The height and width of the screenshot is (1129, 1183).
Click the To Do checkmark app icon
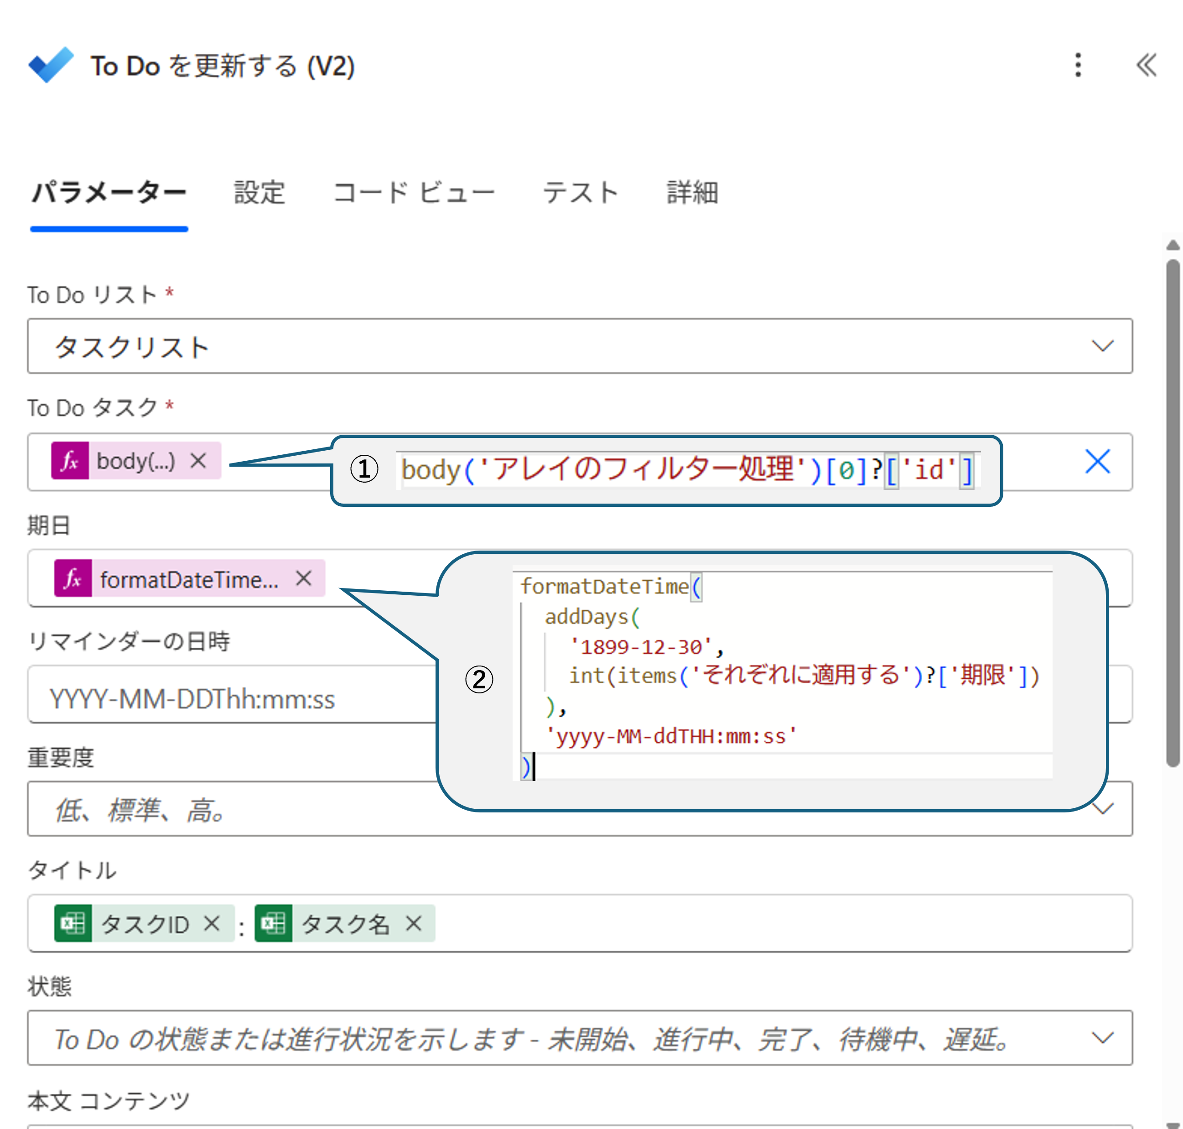(51, 65)
